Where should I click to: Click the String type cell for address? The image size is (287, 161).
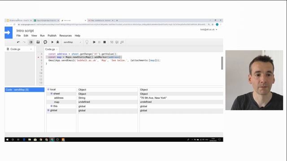pyautogui.click(x=82, y=98)
